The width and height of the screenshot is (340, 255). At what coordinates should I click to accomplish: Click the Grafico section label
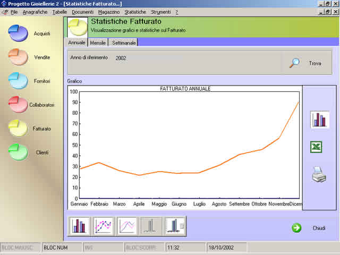(x=74, y=81)
